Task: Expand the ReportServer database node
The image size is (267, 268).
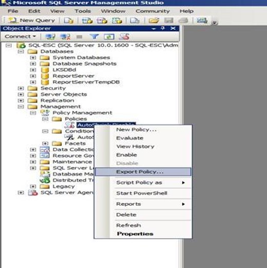Action: [x=33, y=76]
